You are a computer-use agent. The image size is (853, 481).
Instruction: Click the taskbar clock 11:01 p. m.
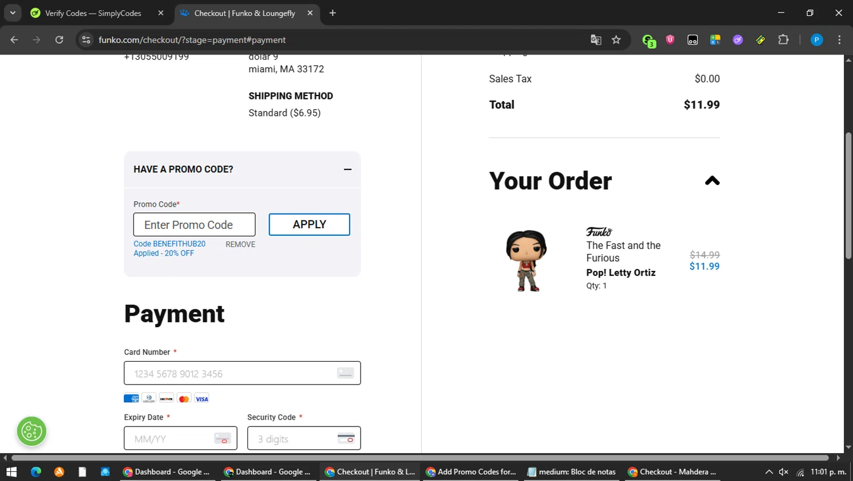point(829,472)
